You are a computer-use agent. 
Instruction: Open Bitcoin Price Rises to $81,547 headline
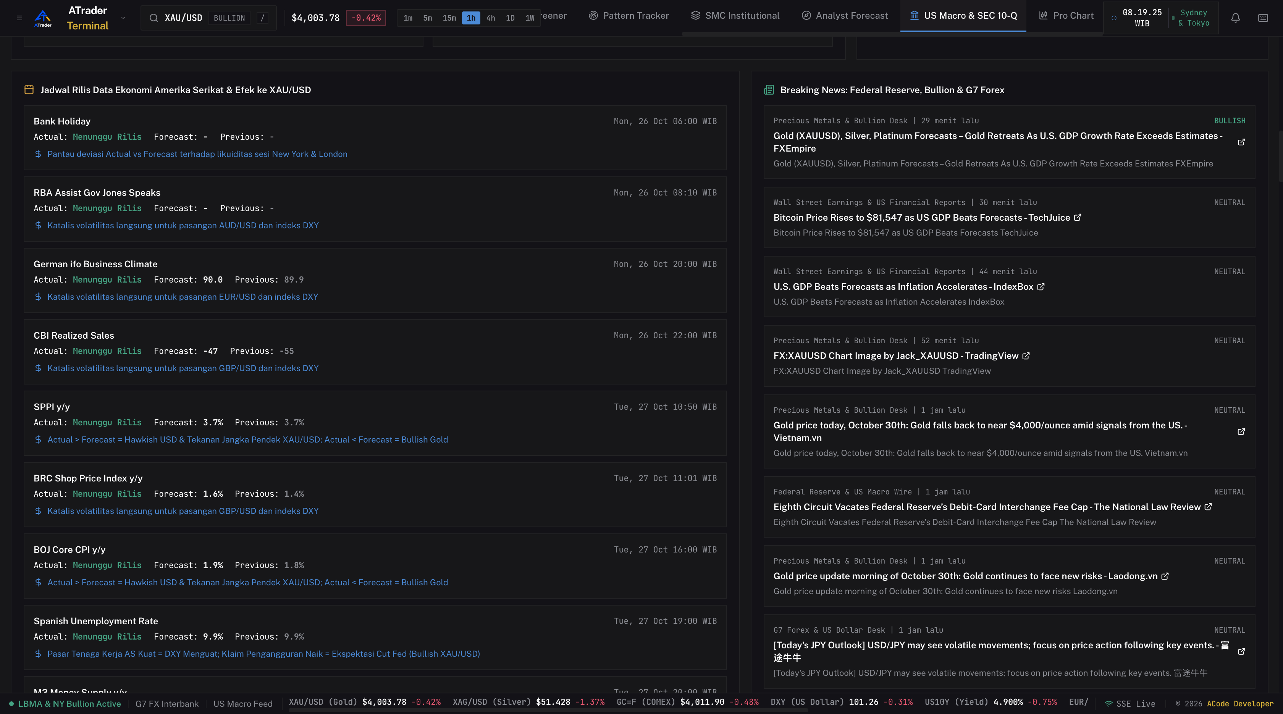coord(921,218)
